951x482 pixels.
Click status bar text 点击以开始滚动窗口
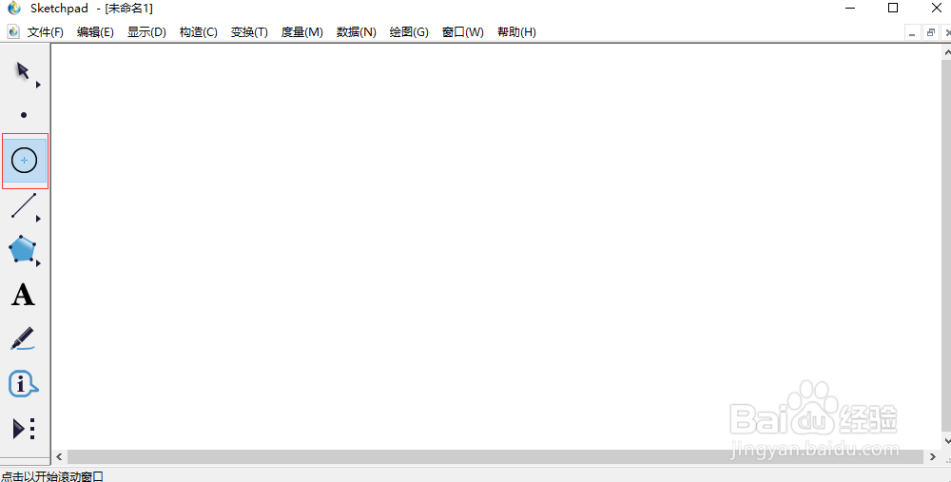pos(52,476)
